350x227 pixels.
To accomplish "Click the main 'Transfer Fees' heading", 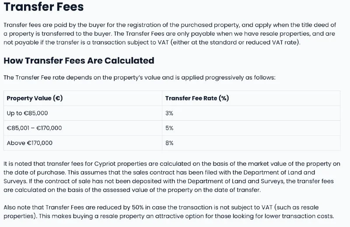I will (43, 7).
